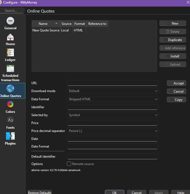The height and width of the screenshot is (194, 190).
Task: Expand the Download mode dropdown
Action: click(112, 91)
